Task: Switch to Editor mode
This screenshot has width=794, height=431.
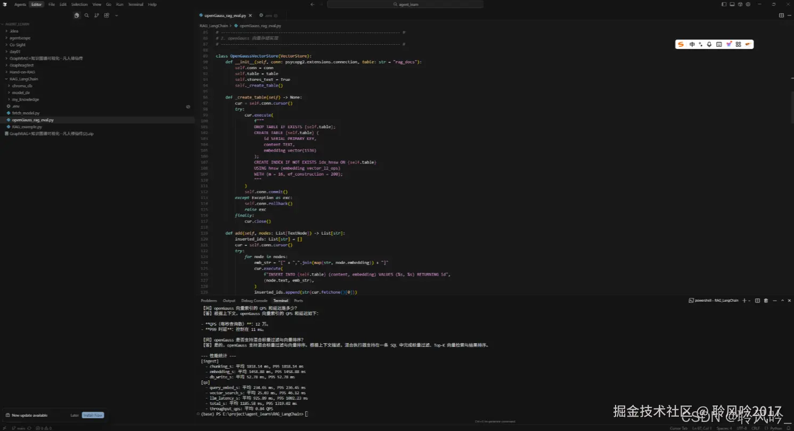Action: (x=36, y=4)
